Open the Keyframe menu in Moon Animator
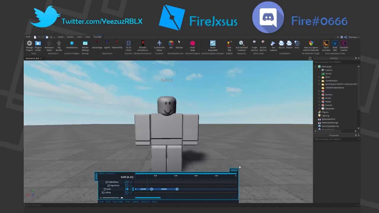Viewport: 379px width, 213px height. [x=118, y=201]
